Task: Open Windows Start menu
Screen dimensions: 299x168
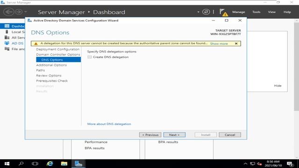Action: click(x=7, y=164)
